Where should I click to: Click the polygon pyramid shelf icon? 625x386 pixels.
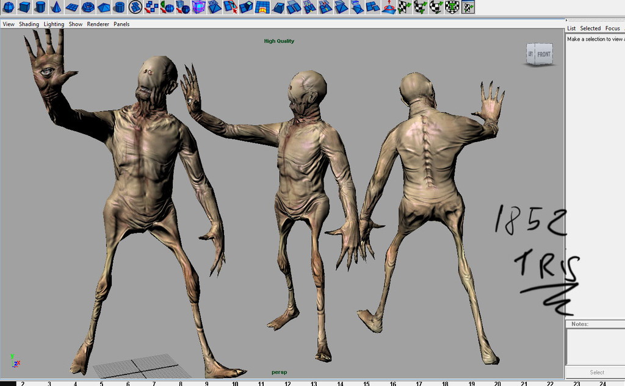pos(104,7)
